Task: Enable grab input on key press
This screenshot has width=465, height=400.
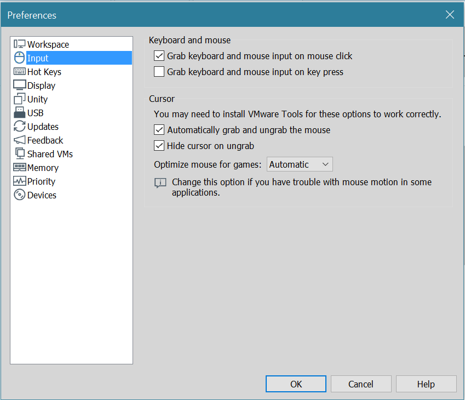Action: click(x=159, y=72)
